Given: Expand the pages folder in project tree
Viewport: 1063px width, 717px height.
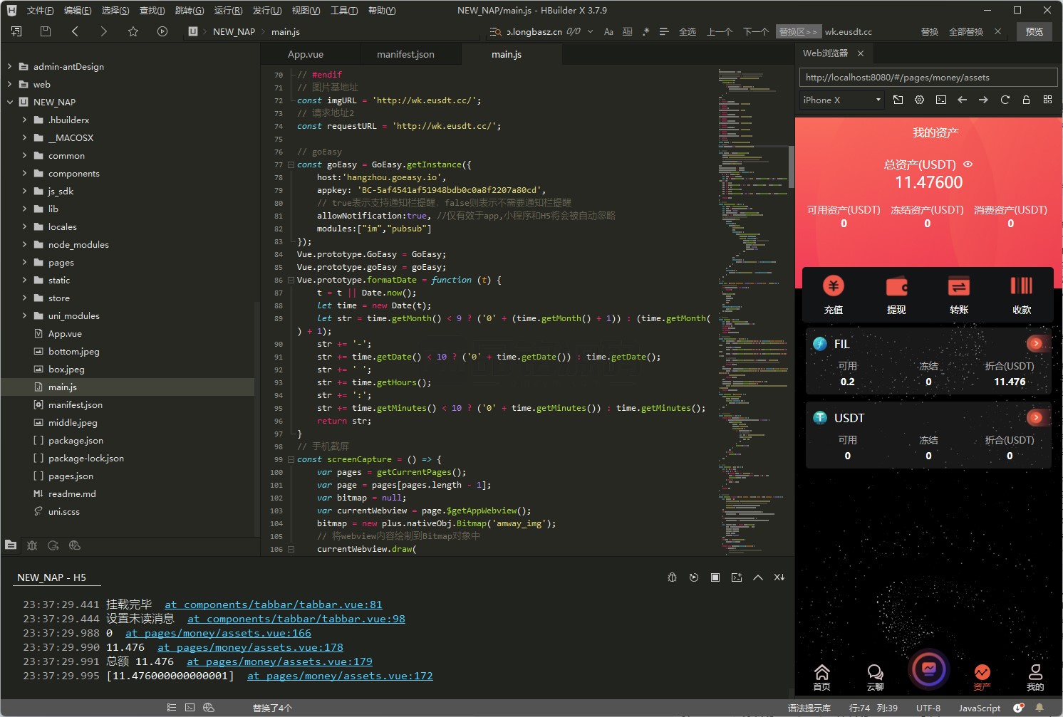Looking at the screenshot, I should 25,262.
